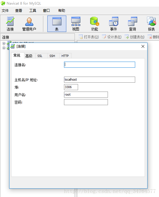Click 创建表(N) create table button
159x197 pixels.
tap(135, 37)
